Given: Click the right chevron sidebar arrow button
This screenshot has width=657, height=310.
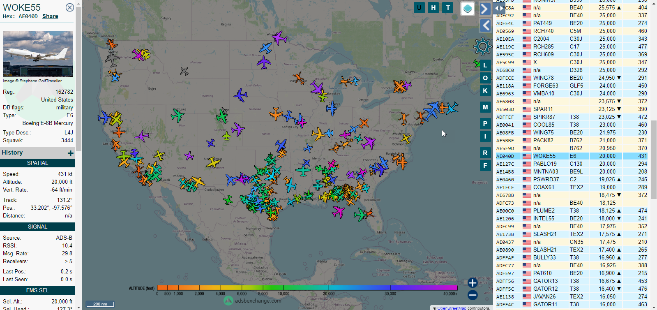Looking at the screenshot, I should click(485, 9).
